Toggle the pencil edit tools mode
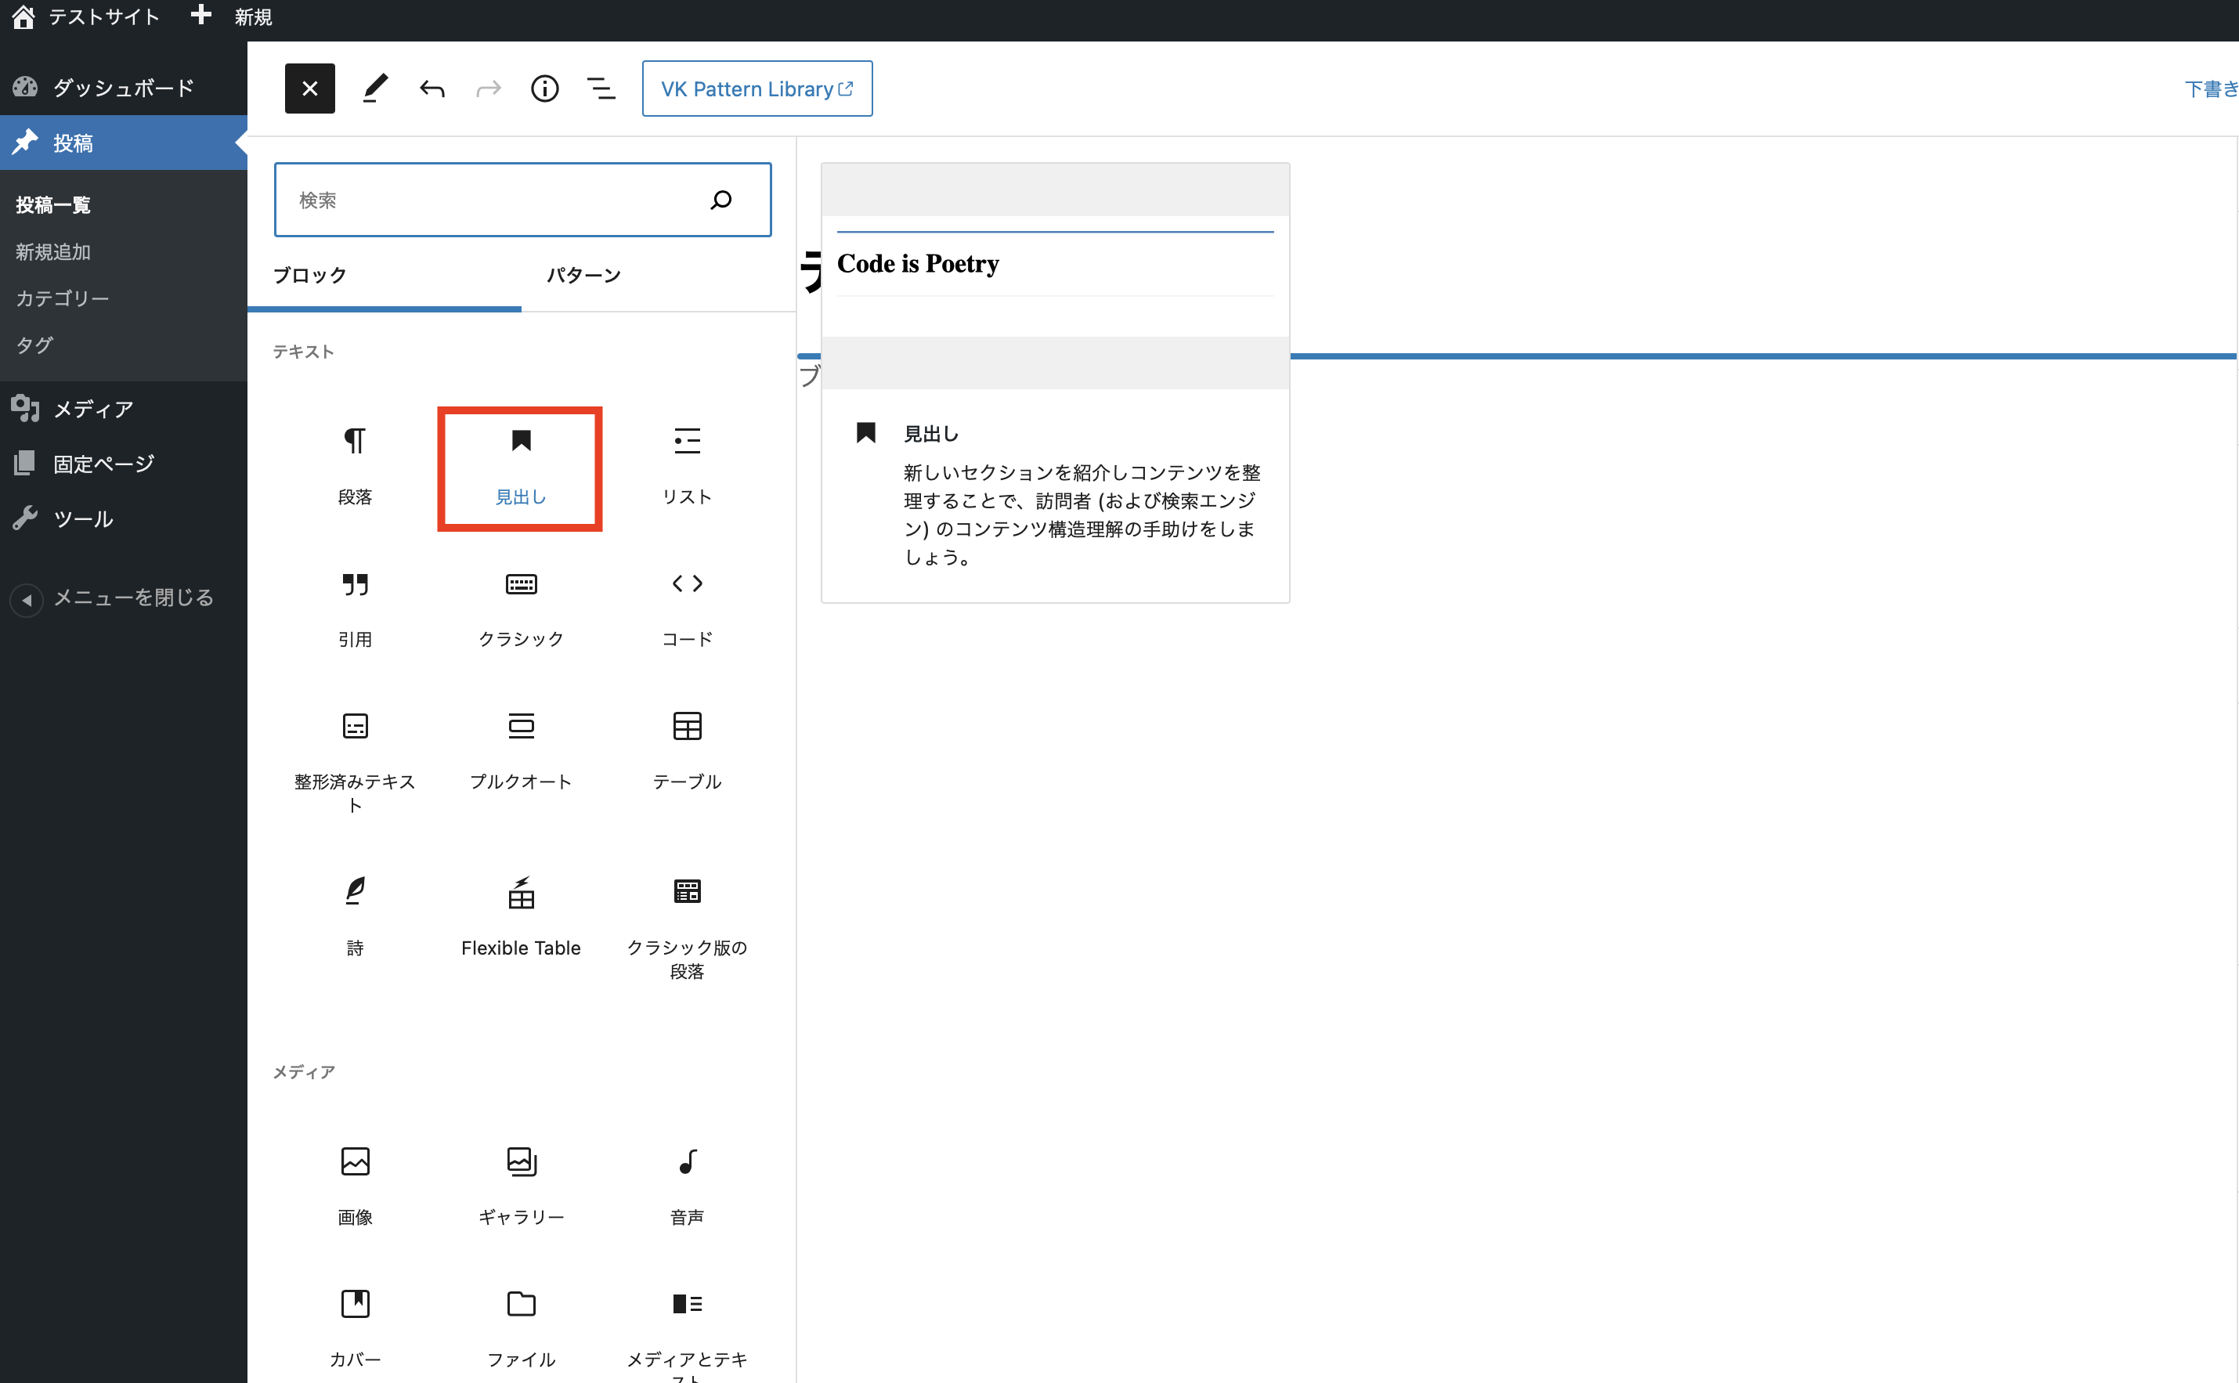Screen dimensions: 2239x1383 pos(375,88)
